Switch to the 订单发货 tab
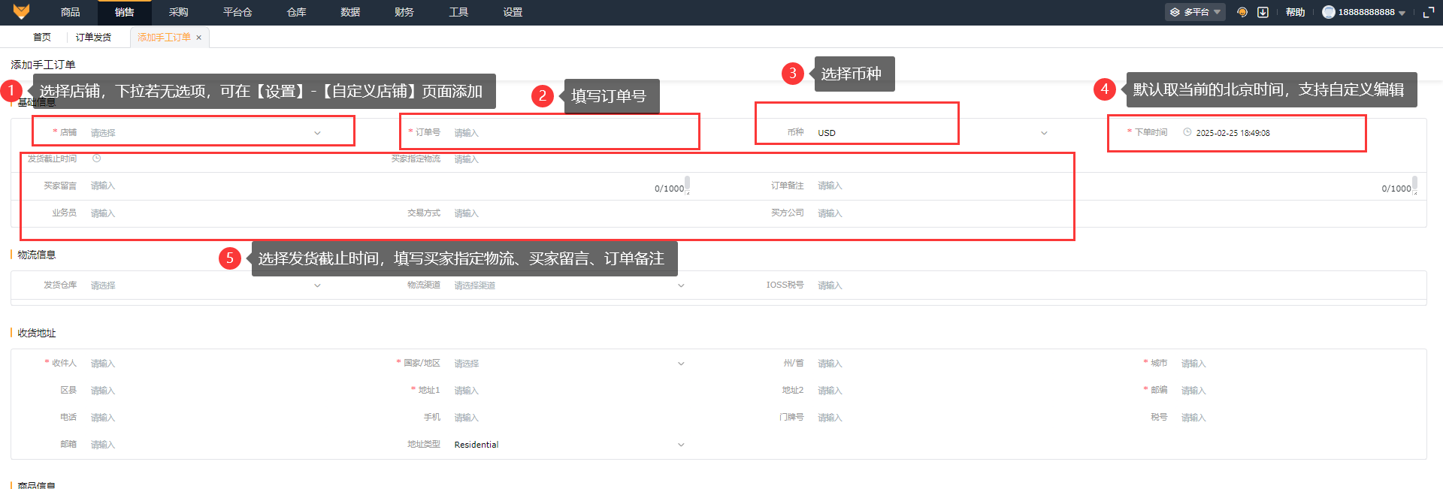1443x489 pixels. click(93, 38)
